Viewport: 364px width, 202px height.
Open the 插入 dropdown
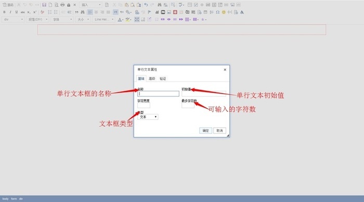tap(90, 5)
